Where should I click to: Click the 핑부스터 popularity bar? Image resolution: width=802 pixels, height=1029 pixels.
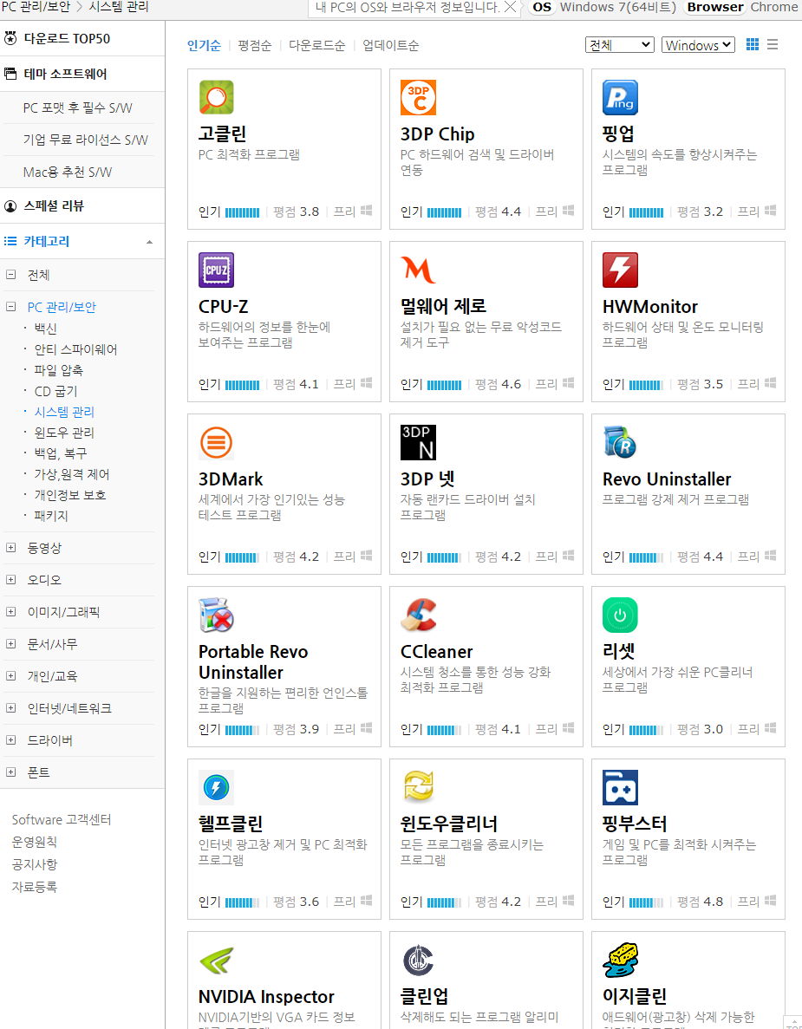coord(647,903)
